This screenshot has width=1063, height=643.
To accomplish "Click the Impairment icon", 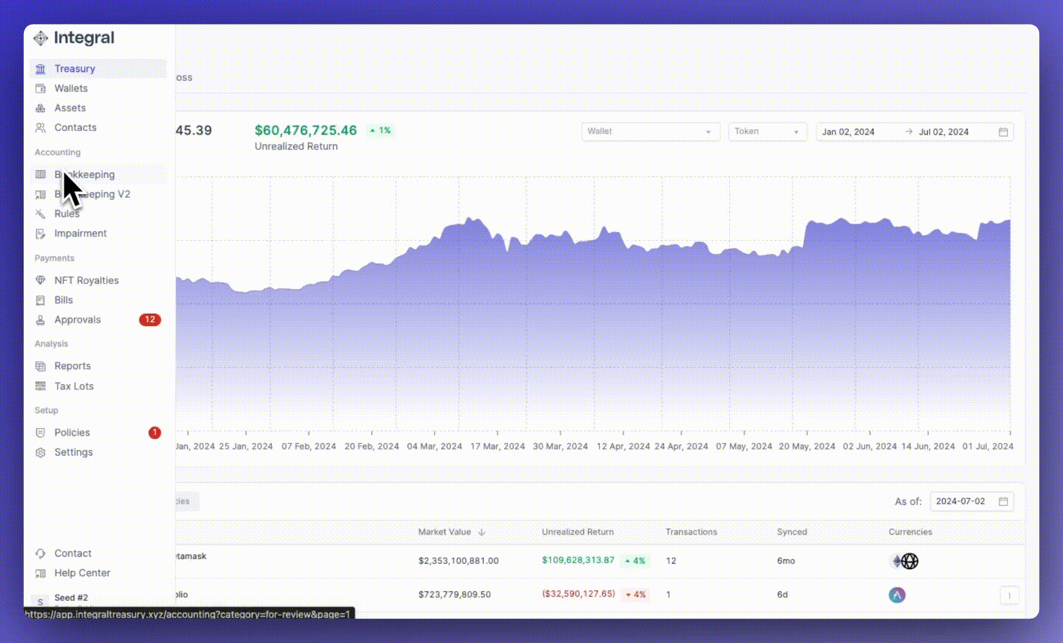I will click(x=41, y=234).
